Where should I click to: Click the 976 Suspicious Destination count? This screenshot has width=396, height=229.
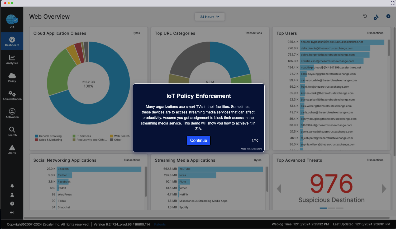[x=331, y=183]
